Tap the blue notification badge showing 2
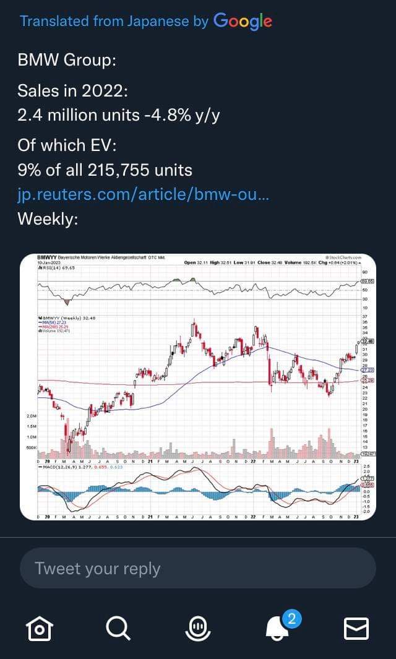The image size is (396, 659). click(291, 619)
